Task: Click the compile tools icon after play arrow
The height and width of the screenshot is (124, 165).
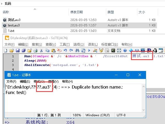Action: [x=95, y=50]
